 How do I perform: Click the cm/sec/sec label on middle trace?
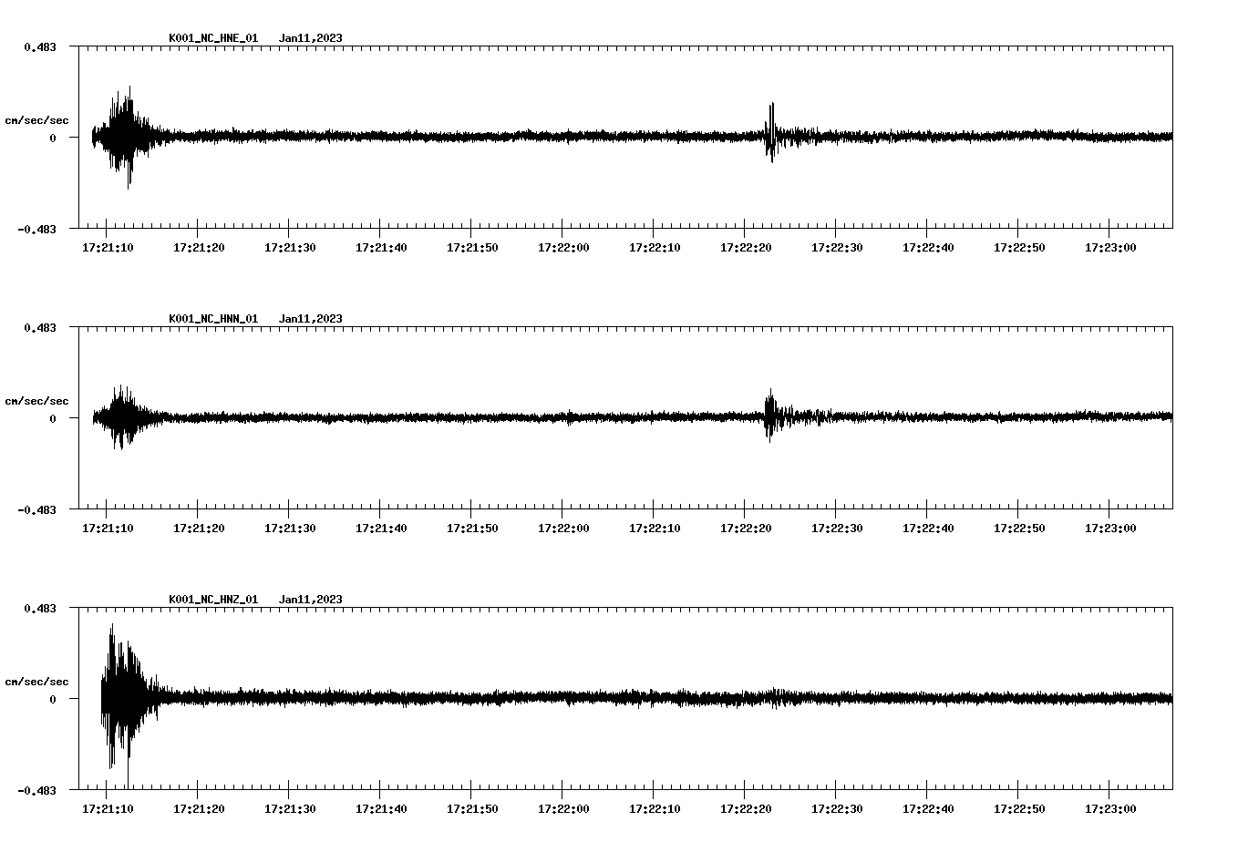point(38,400)
